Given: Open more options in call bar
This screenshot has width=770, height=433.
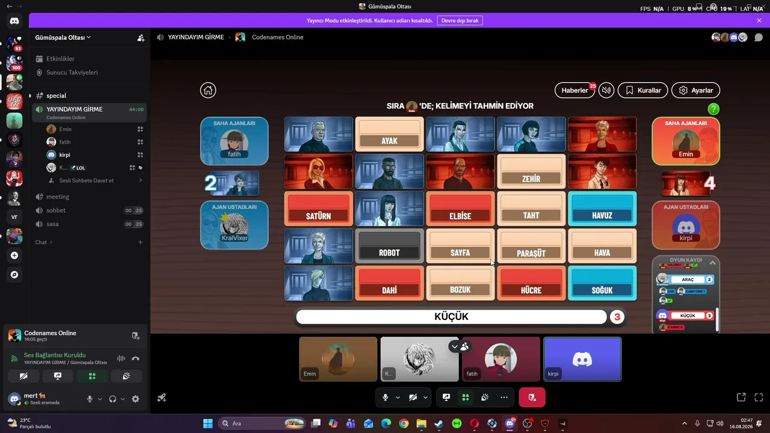Looking at the screenshot, I should point(504,398).
